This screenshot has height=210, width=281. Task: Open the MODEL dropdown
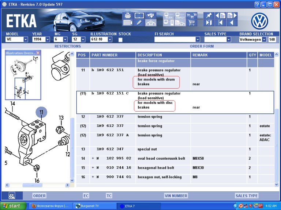tap(26, 39)
